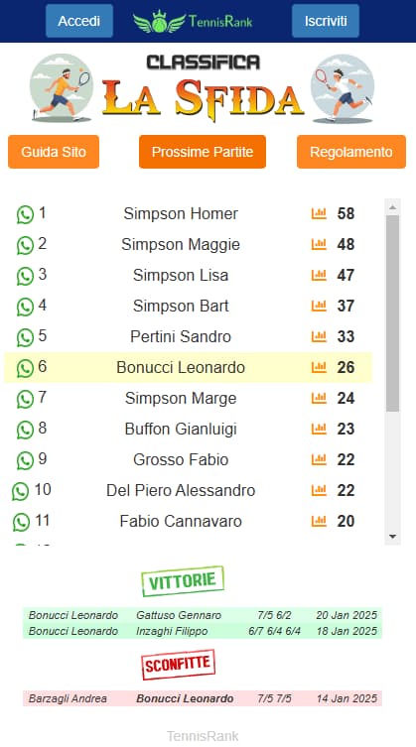Image resolution: width=416 pixels, height=747 pixels.
Task: Click the TennisRank footer link
Action: [x=203, y=736]
